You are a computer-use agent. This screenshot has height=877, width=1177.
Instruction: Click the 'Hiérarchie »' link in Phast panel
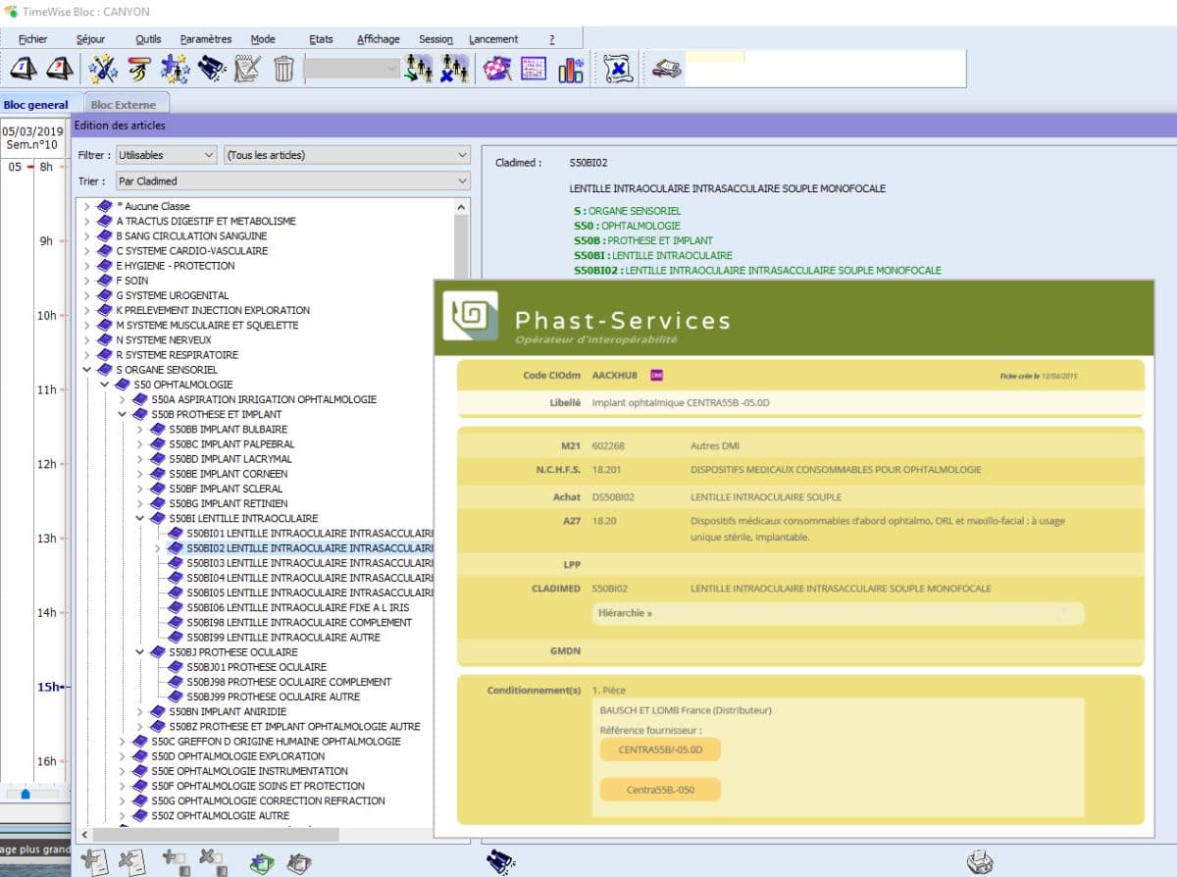click(625, 613)
